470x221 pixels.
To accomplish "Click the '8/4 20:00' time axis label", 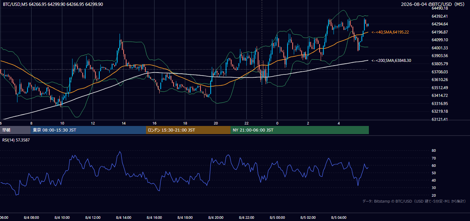I will pos(216,218).
